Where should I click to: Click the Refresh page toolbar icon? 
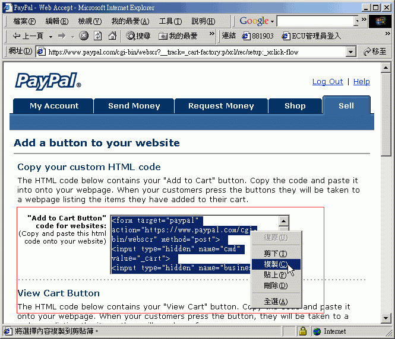[x=97, y=36]
